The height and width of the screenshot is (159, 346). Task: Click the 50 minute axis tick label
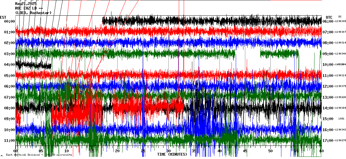coord(270,151)
